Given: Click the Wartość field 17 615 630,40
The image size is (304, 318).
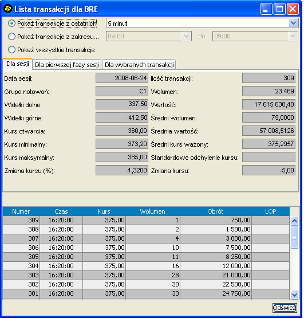Looking at the screenshot, I should coord(269,104).
